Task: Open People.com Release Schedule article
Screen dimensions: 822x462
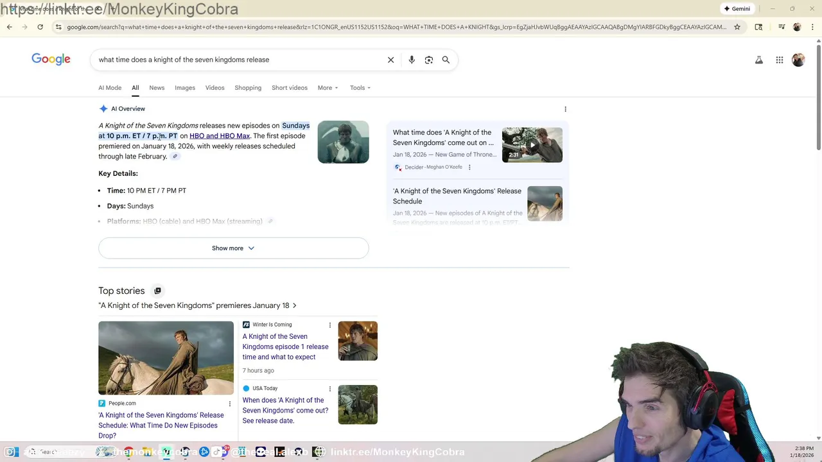Action: coord(161,425)
